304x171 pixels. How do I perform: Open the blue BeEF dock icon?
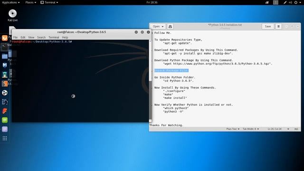5,102
